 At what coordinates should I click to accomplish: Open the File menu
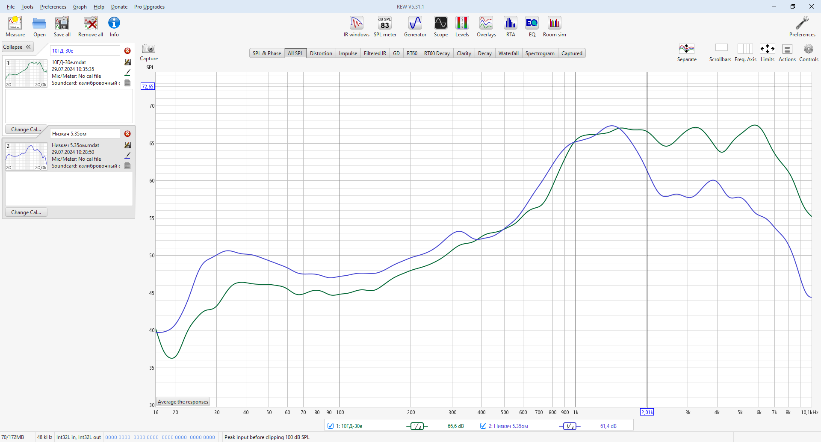click(11, 7)
